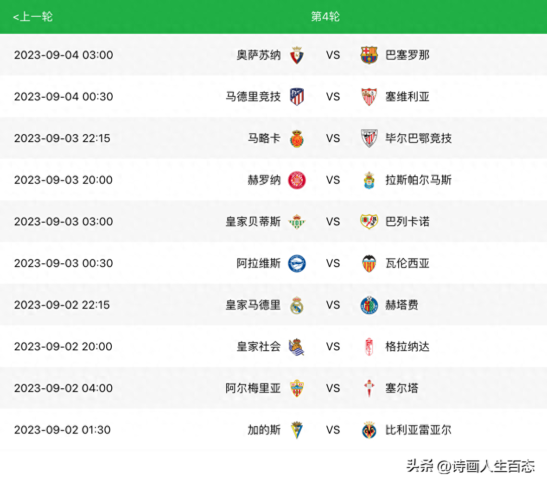Click the Osasuna club crest

[297, 55]
